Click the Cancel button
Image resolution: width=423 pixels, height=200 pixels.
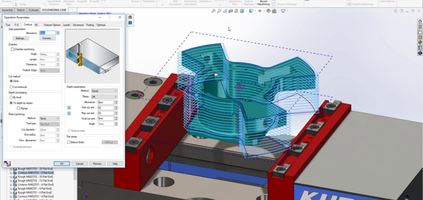click(79, 164)
